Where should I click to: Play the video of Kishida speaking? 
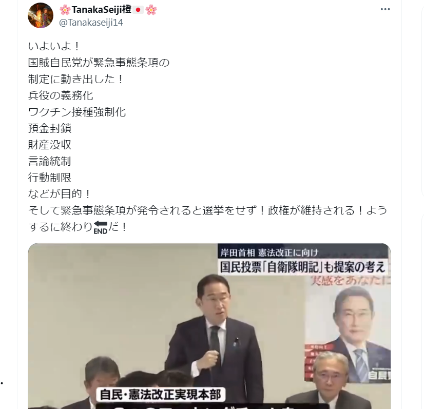(x=209, y=326)
